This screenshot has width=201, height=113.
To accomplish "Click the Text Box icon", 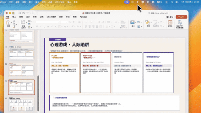I will pos(139,26).
